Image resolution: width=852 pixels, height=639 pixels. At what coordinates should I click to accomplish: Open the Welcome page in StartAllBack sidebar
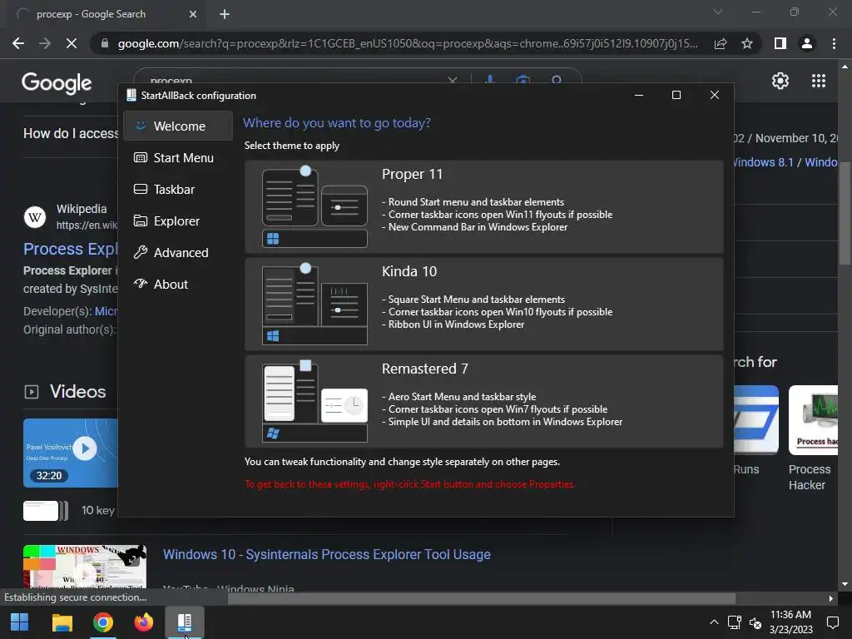coord(178,126)
